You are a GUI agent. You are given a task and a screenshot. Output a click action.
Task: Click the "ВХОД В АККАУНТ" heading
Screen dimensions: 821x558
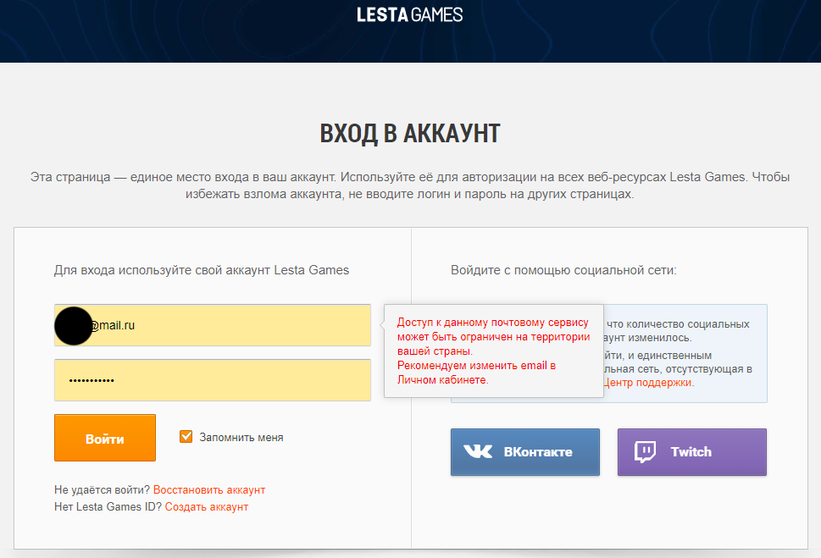coord(410,133)
